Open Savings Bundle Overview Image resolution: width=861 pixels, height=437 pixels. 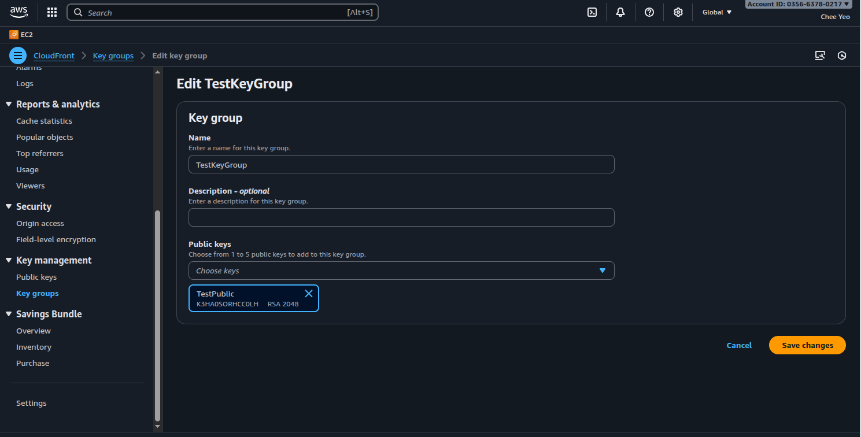[x=34, y=331]
